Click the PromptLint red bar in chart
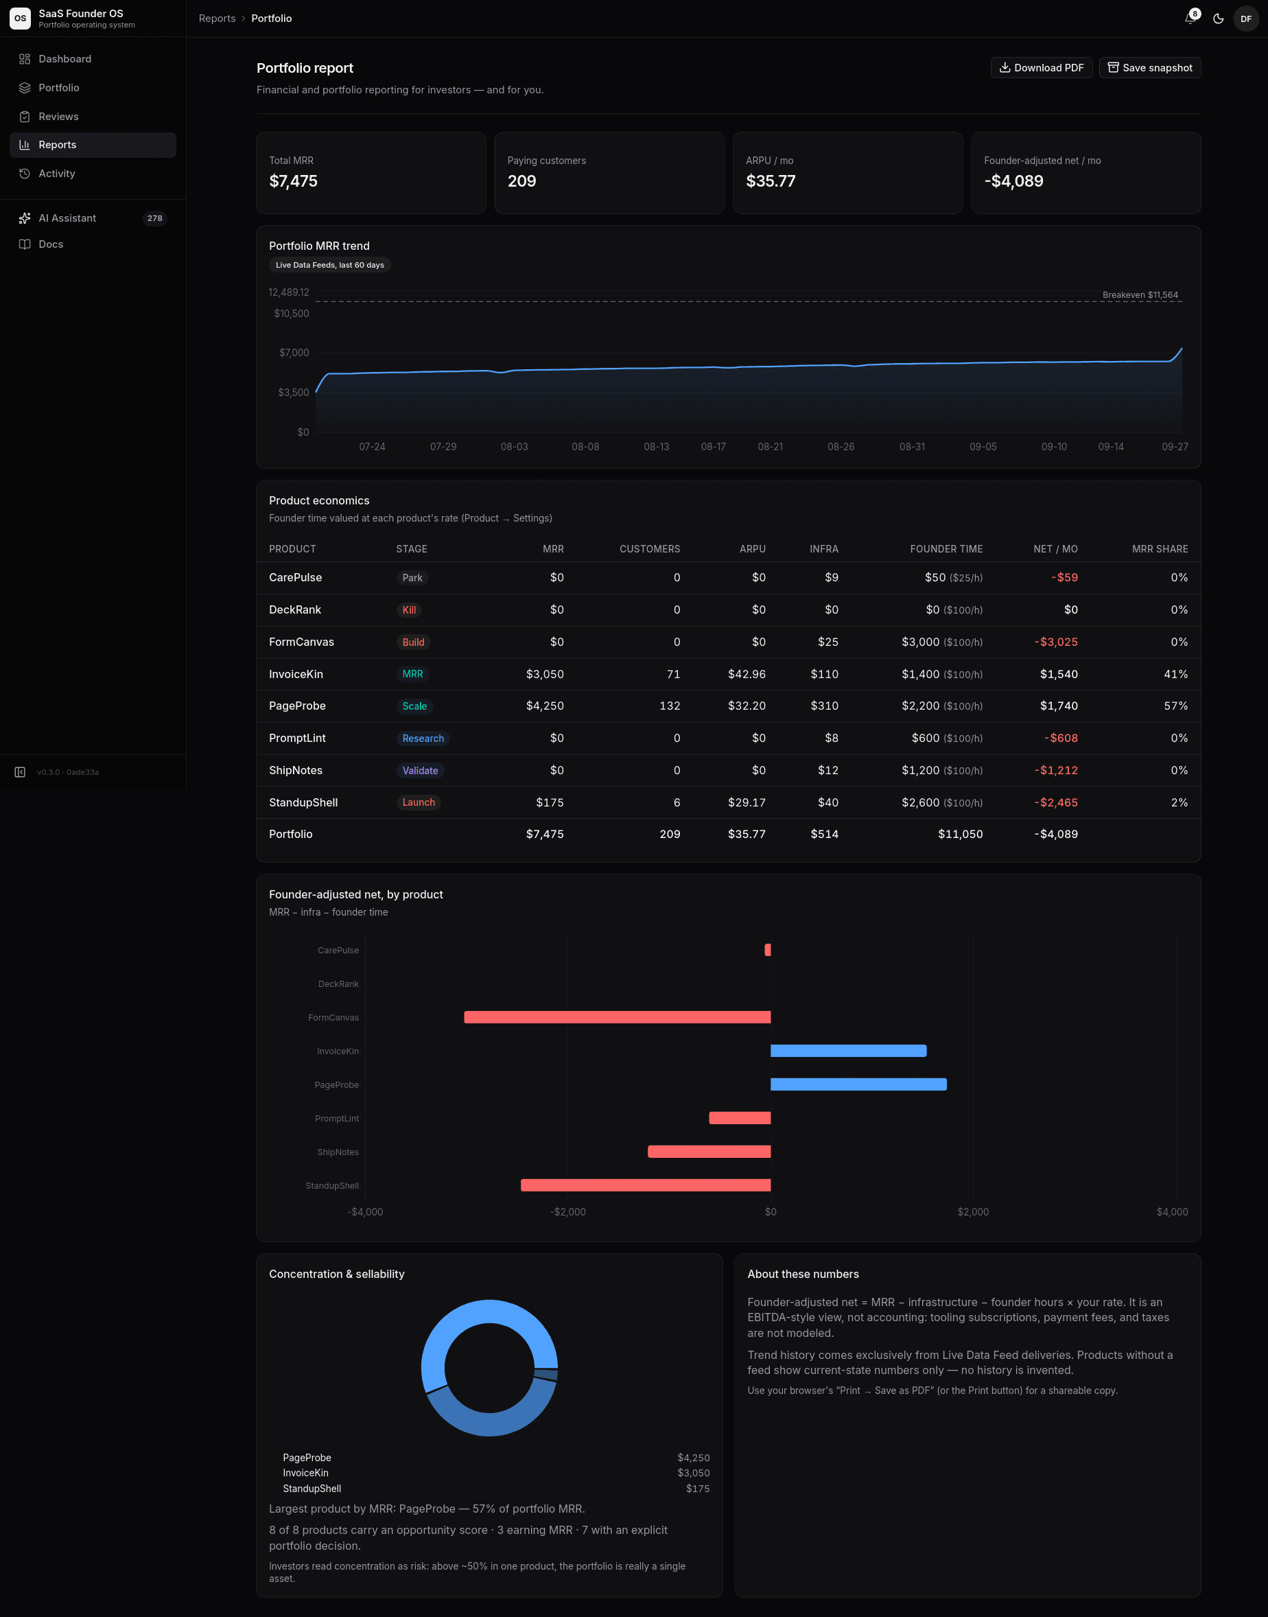The height and width of the screenshot is (1617, 1268). 740,1118
